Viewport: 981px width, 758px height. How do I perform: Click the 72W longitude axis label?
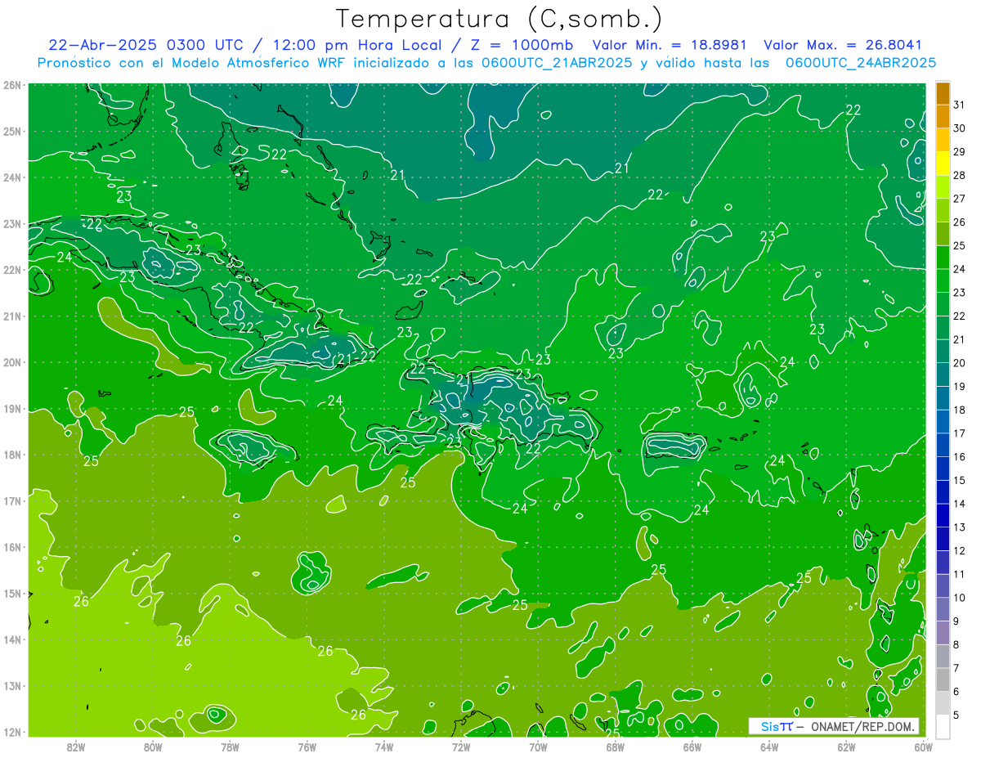pos(461,747)
